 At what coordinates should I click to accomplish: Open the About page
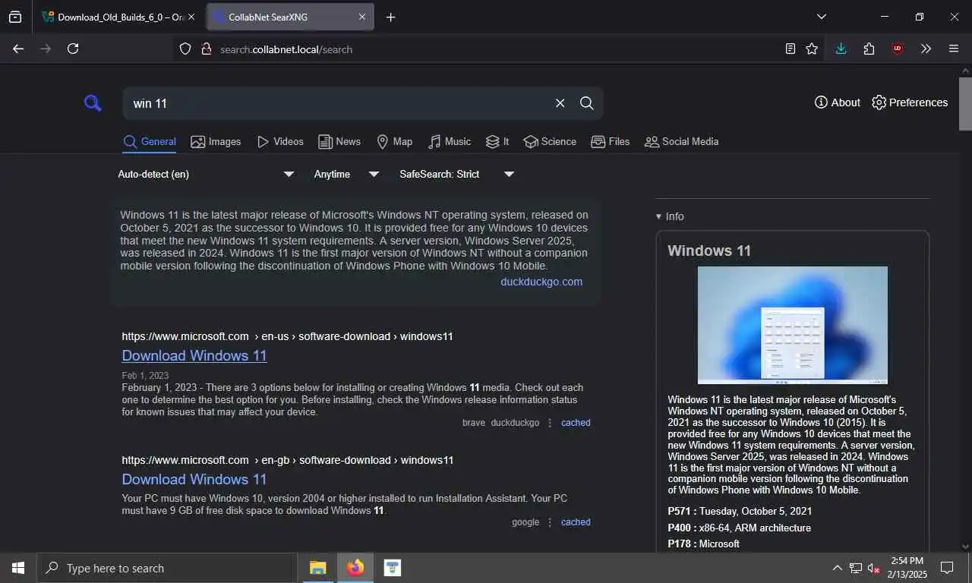click(x=838, y=102)
